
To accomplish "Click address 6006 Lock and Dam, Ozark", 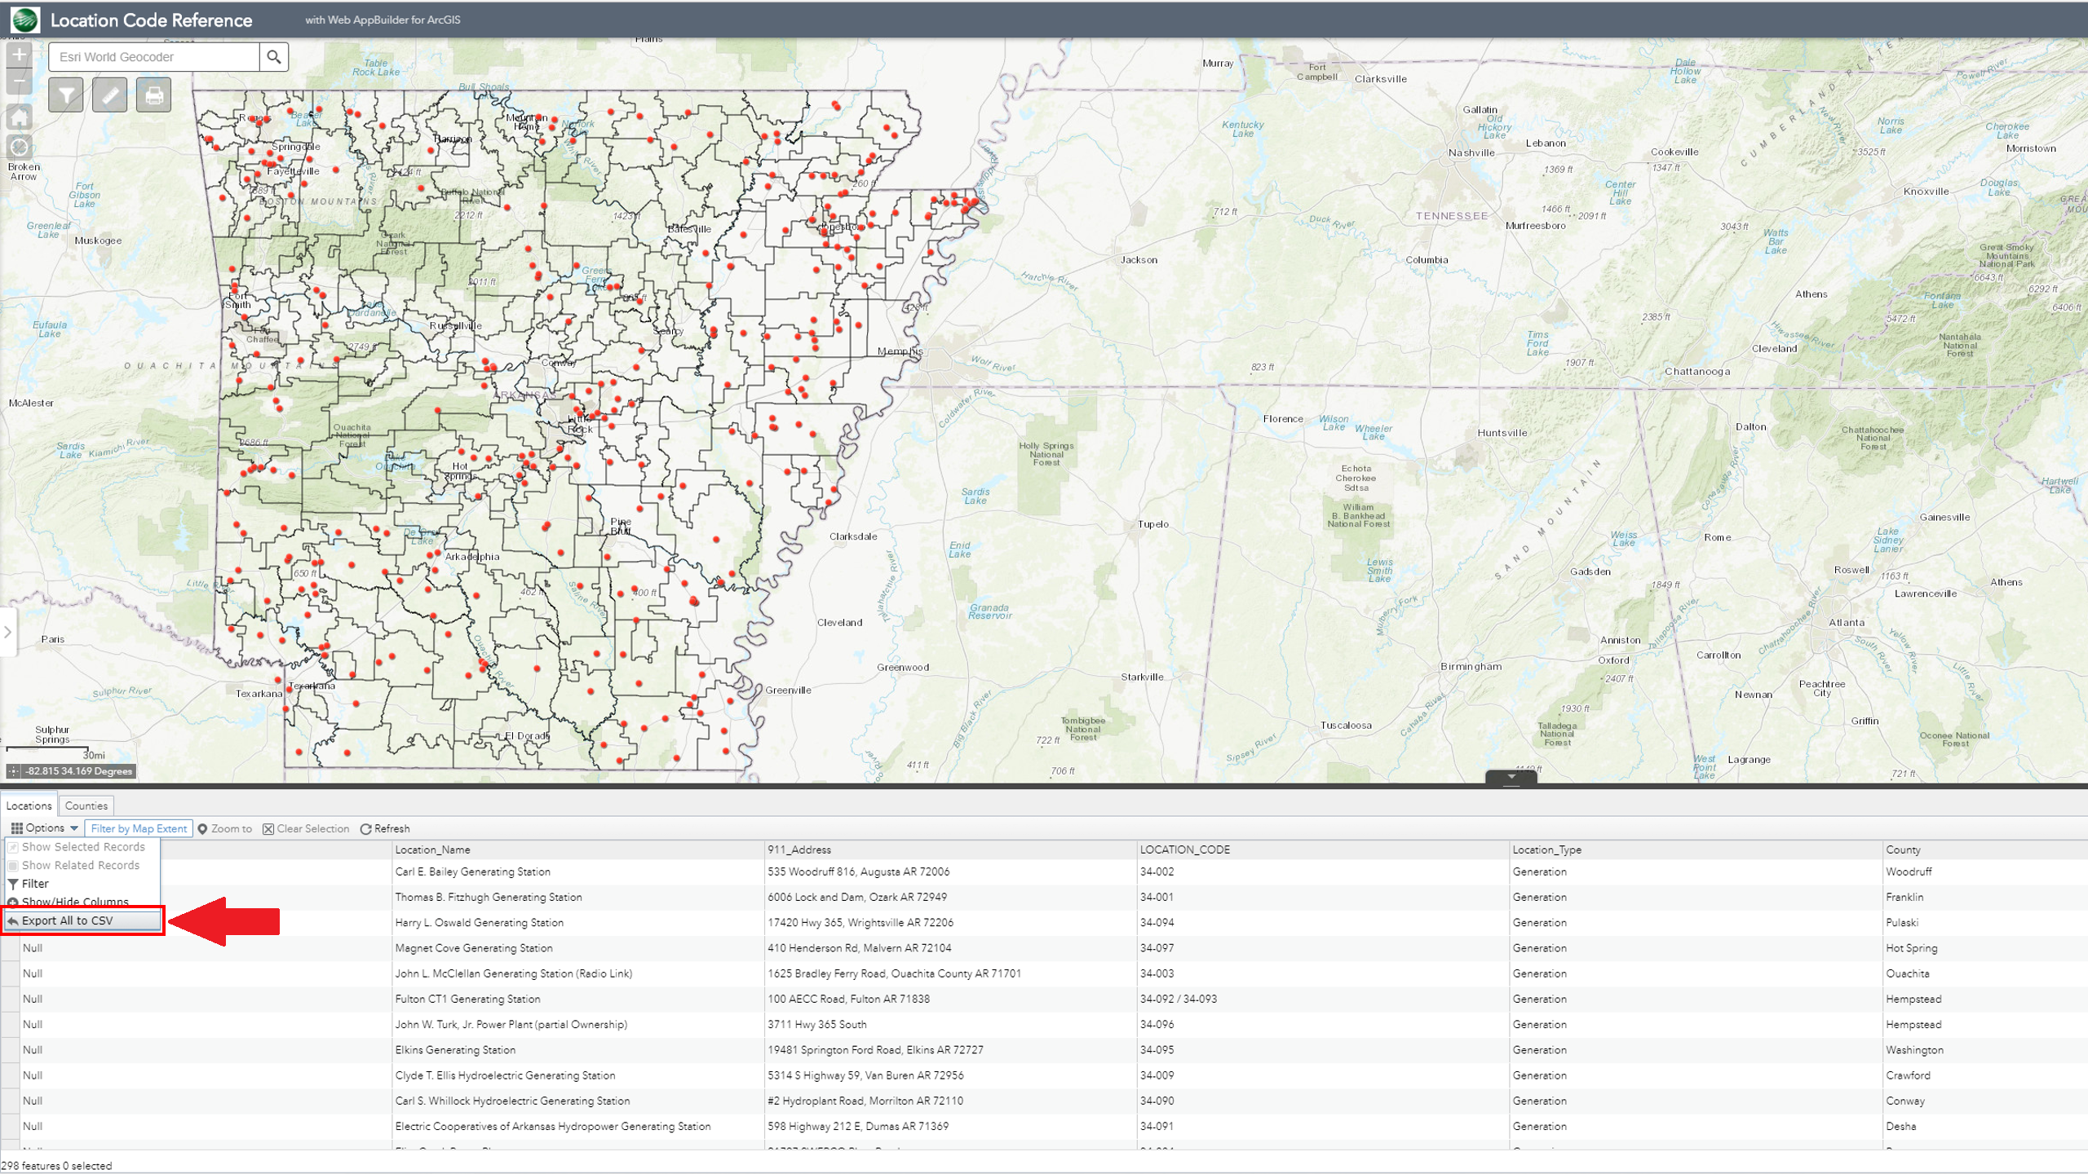I will coord(856,897).
